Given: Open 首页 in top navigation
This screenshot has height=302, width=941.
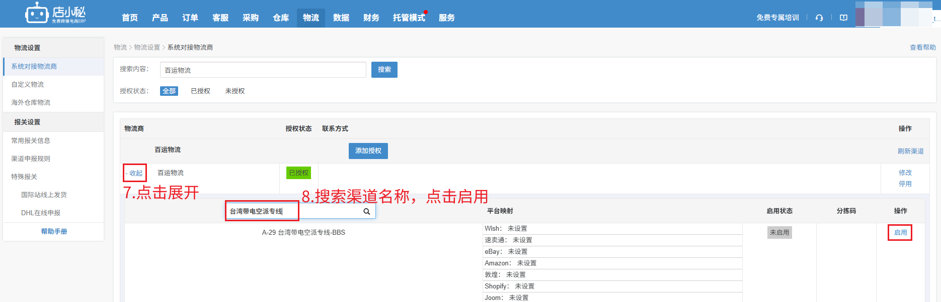Looking at the screenshot, I should pyautogui.click(x=130, y=18).
